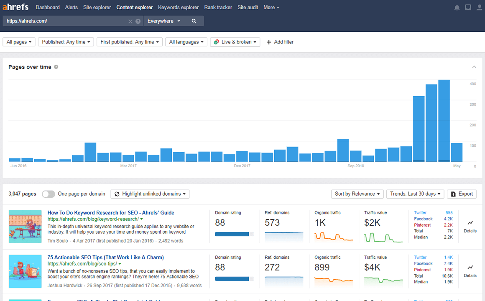Open the Live & broken filter dropdown
Viewport: 485px width, 301px height.
click(x=235, y=42)
